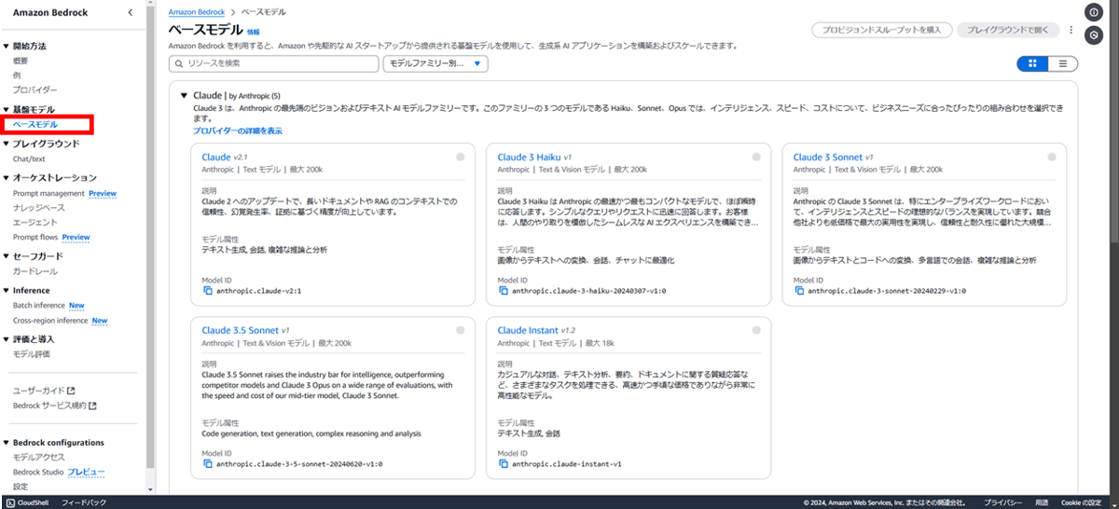Collapse the 基盤モデル sidebar section
Image resolution: width=1119 pixels, height=509 pixels.
[6, 110]
